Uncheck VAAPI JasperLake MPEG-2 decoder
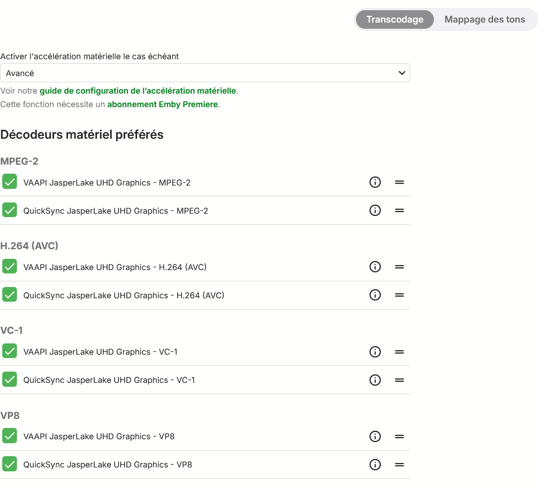This screenshot has height=490, width=541. [x=10, y=182]
